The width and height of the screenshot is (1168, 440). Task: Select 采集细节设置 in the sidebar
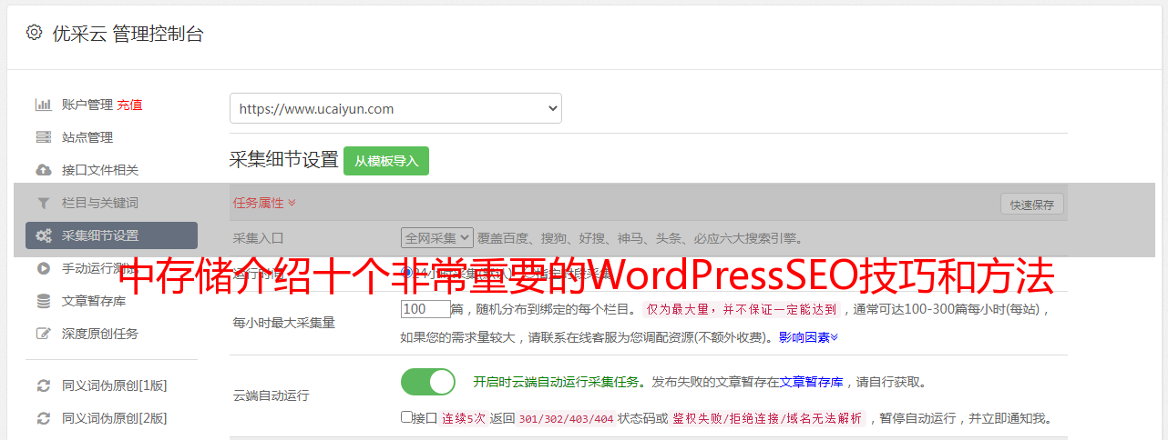click(111, 235)
